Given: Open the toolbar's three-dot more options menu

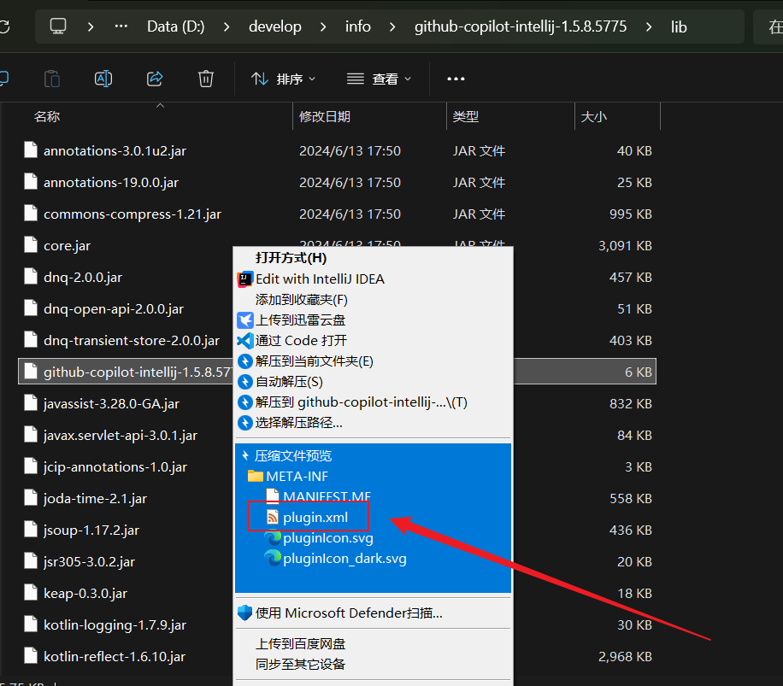Looking at the screenshot, I should [456, 79].
